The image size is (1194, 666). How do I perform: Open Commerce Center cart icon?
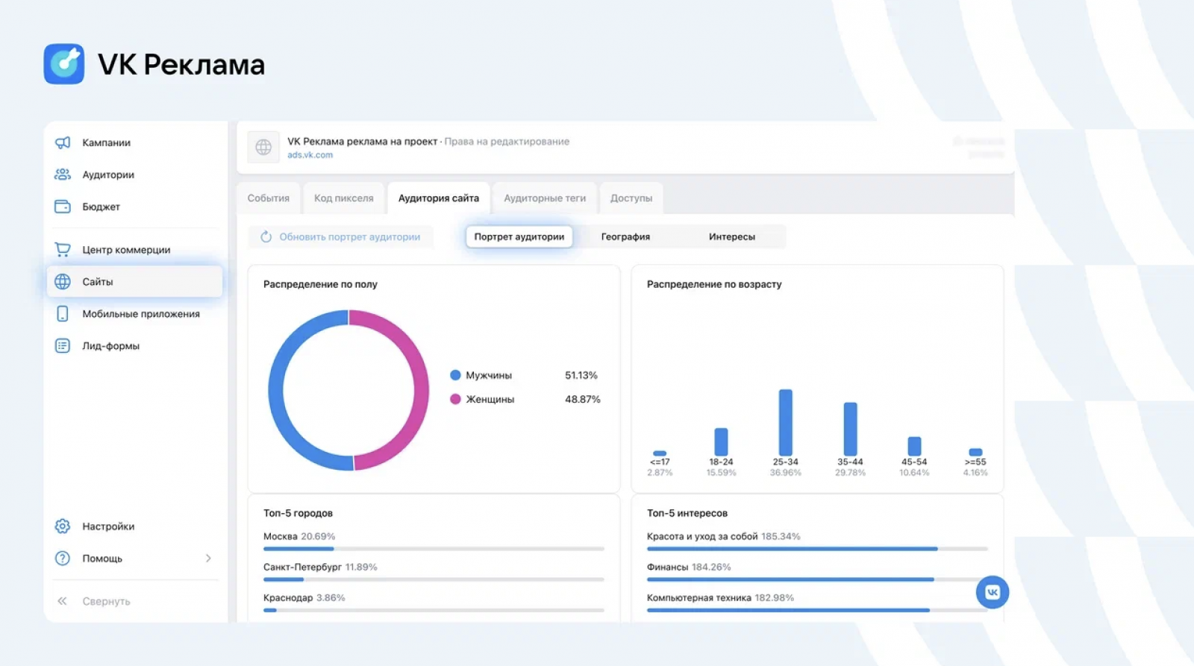click(63, 250)
